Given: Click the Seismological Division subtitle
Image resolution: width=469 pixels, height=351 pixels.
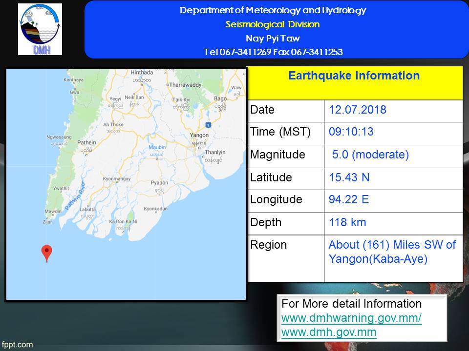Looking at the screenshot, I should [x=273, y=24].
